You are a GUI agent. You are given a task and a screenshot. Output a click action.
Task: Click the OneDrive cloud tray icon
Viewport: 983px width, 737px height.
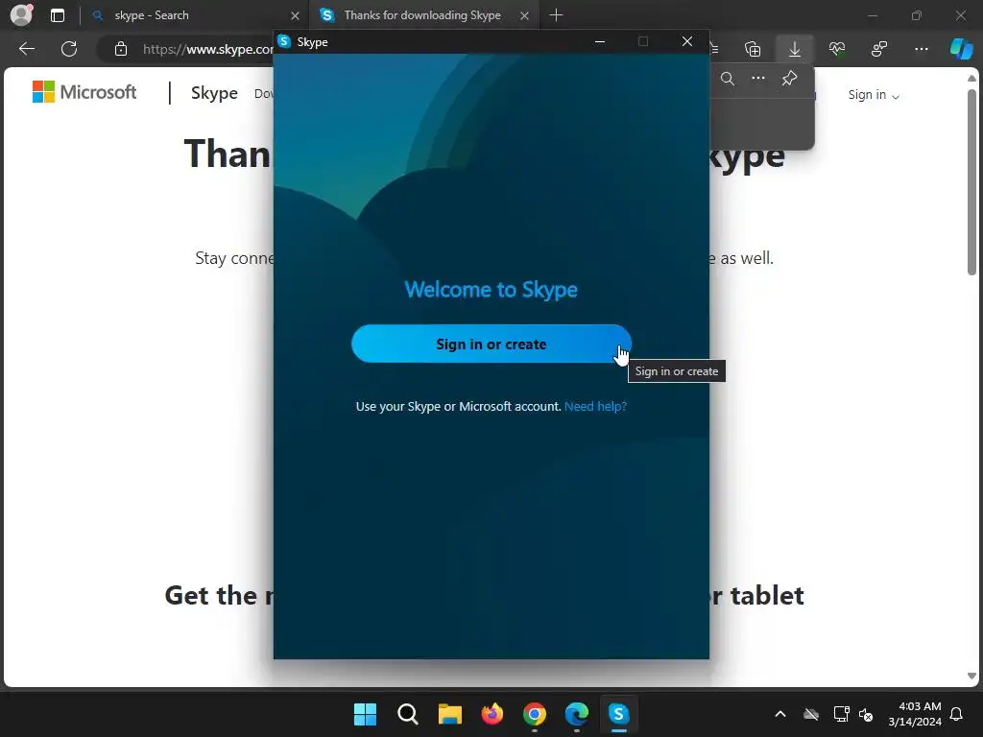pyautogui.click(x=810, y=714)
